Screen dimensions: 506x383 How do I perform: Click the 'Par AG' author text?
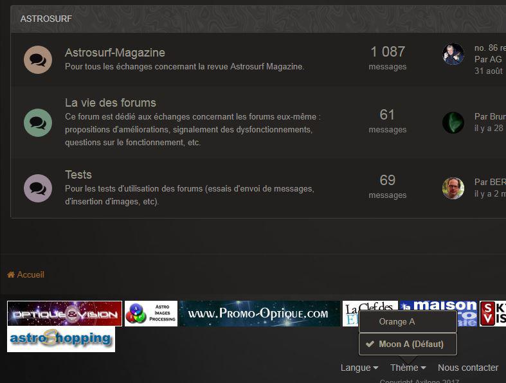[488, 59]
